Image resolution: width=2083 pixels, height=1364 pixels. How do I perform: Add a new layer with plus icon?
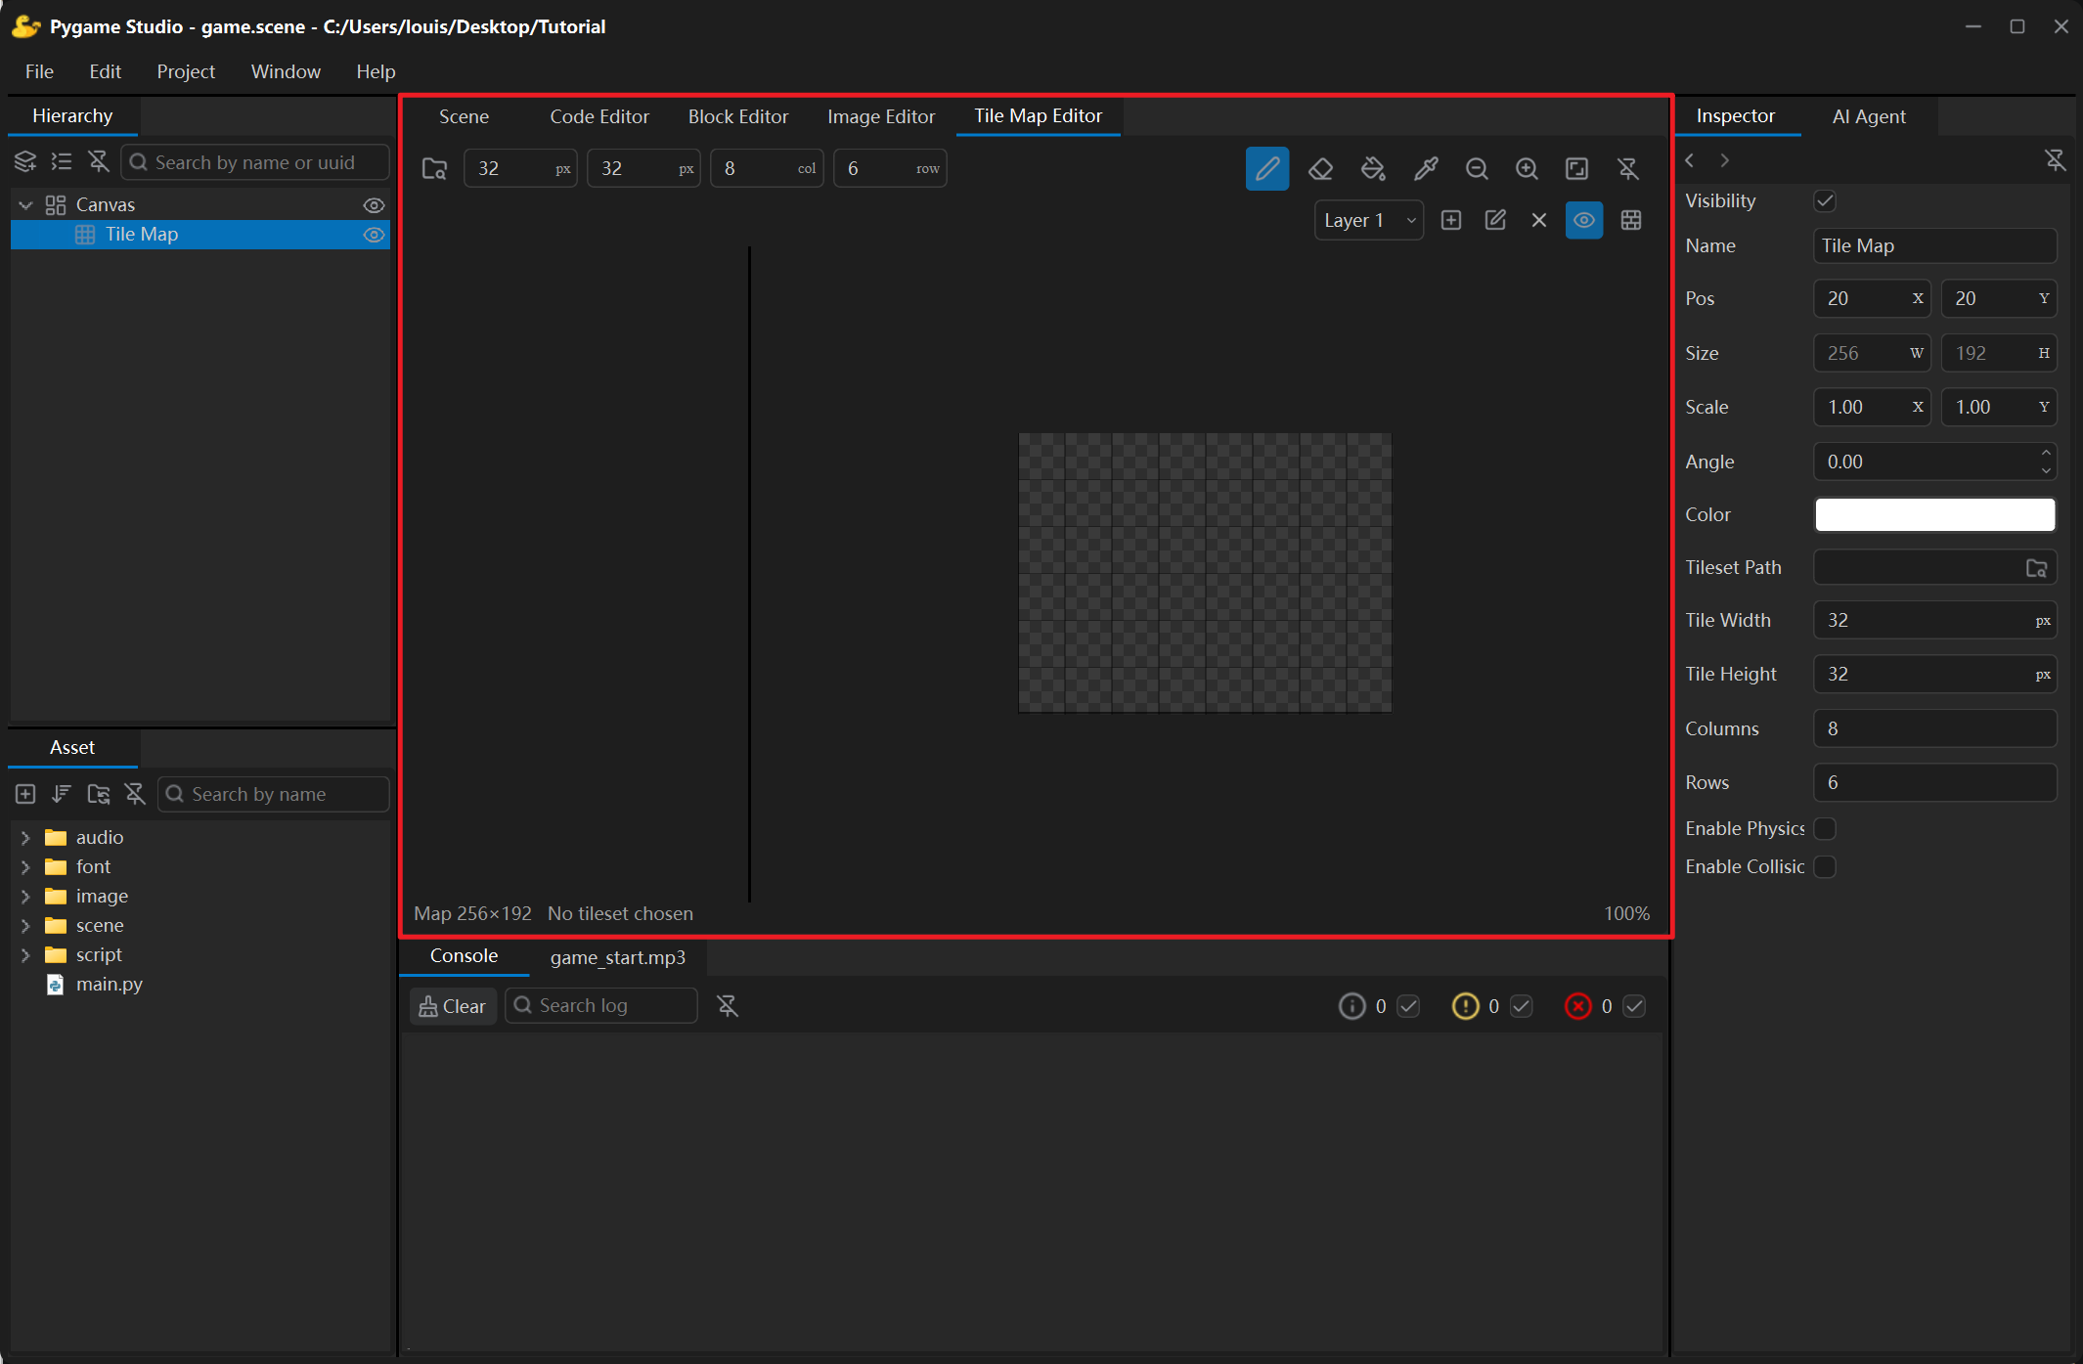point(1451,220)
